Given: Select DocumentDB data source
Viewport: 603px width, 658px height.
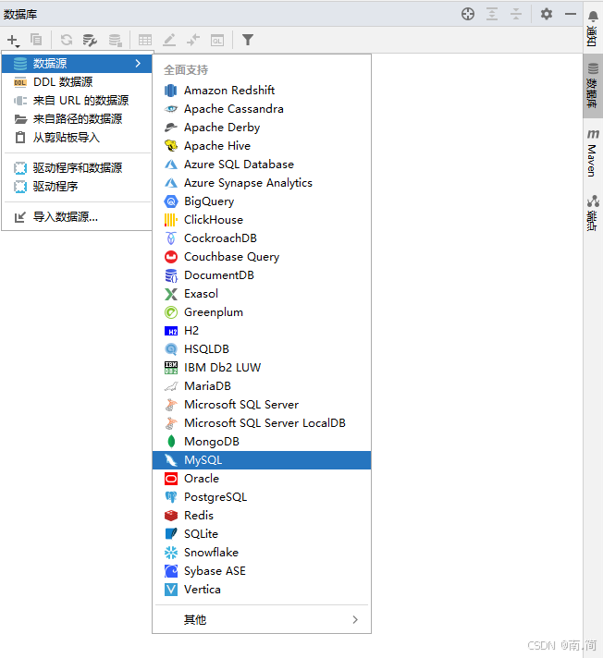Looking at the screenshot, I should pyautogui.click(x=262, y=274).
